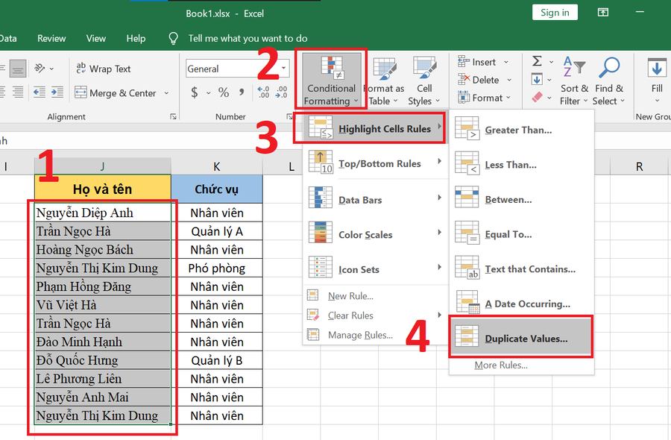Click the AutoSum sigma icon
671x440 pixels.
pyautogui.click(x=537, y=61)
